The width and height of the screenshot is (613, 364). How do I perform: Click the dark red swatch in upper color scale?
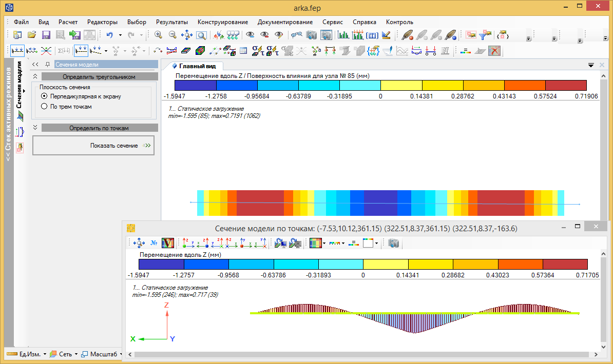pos(566,86)
